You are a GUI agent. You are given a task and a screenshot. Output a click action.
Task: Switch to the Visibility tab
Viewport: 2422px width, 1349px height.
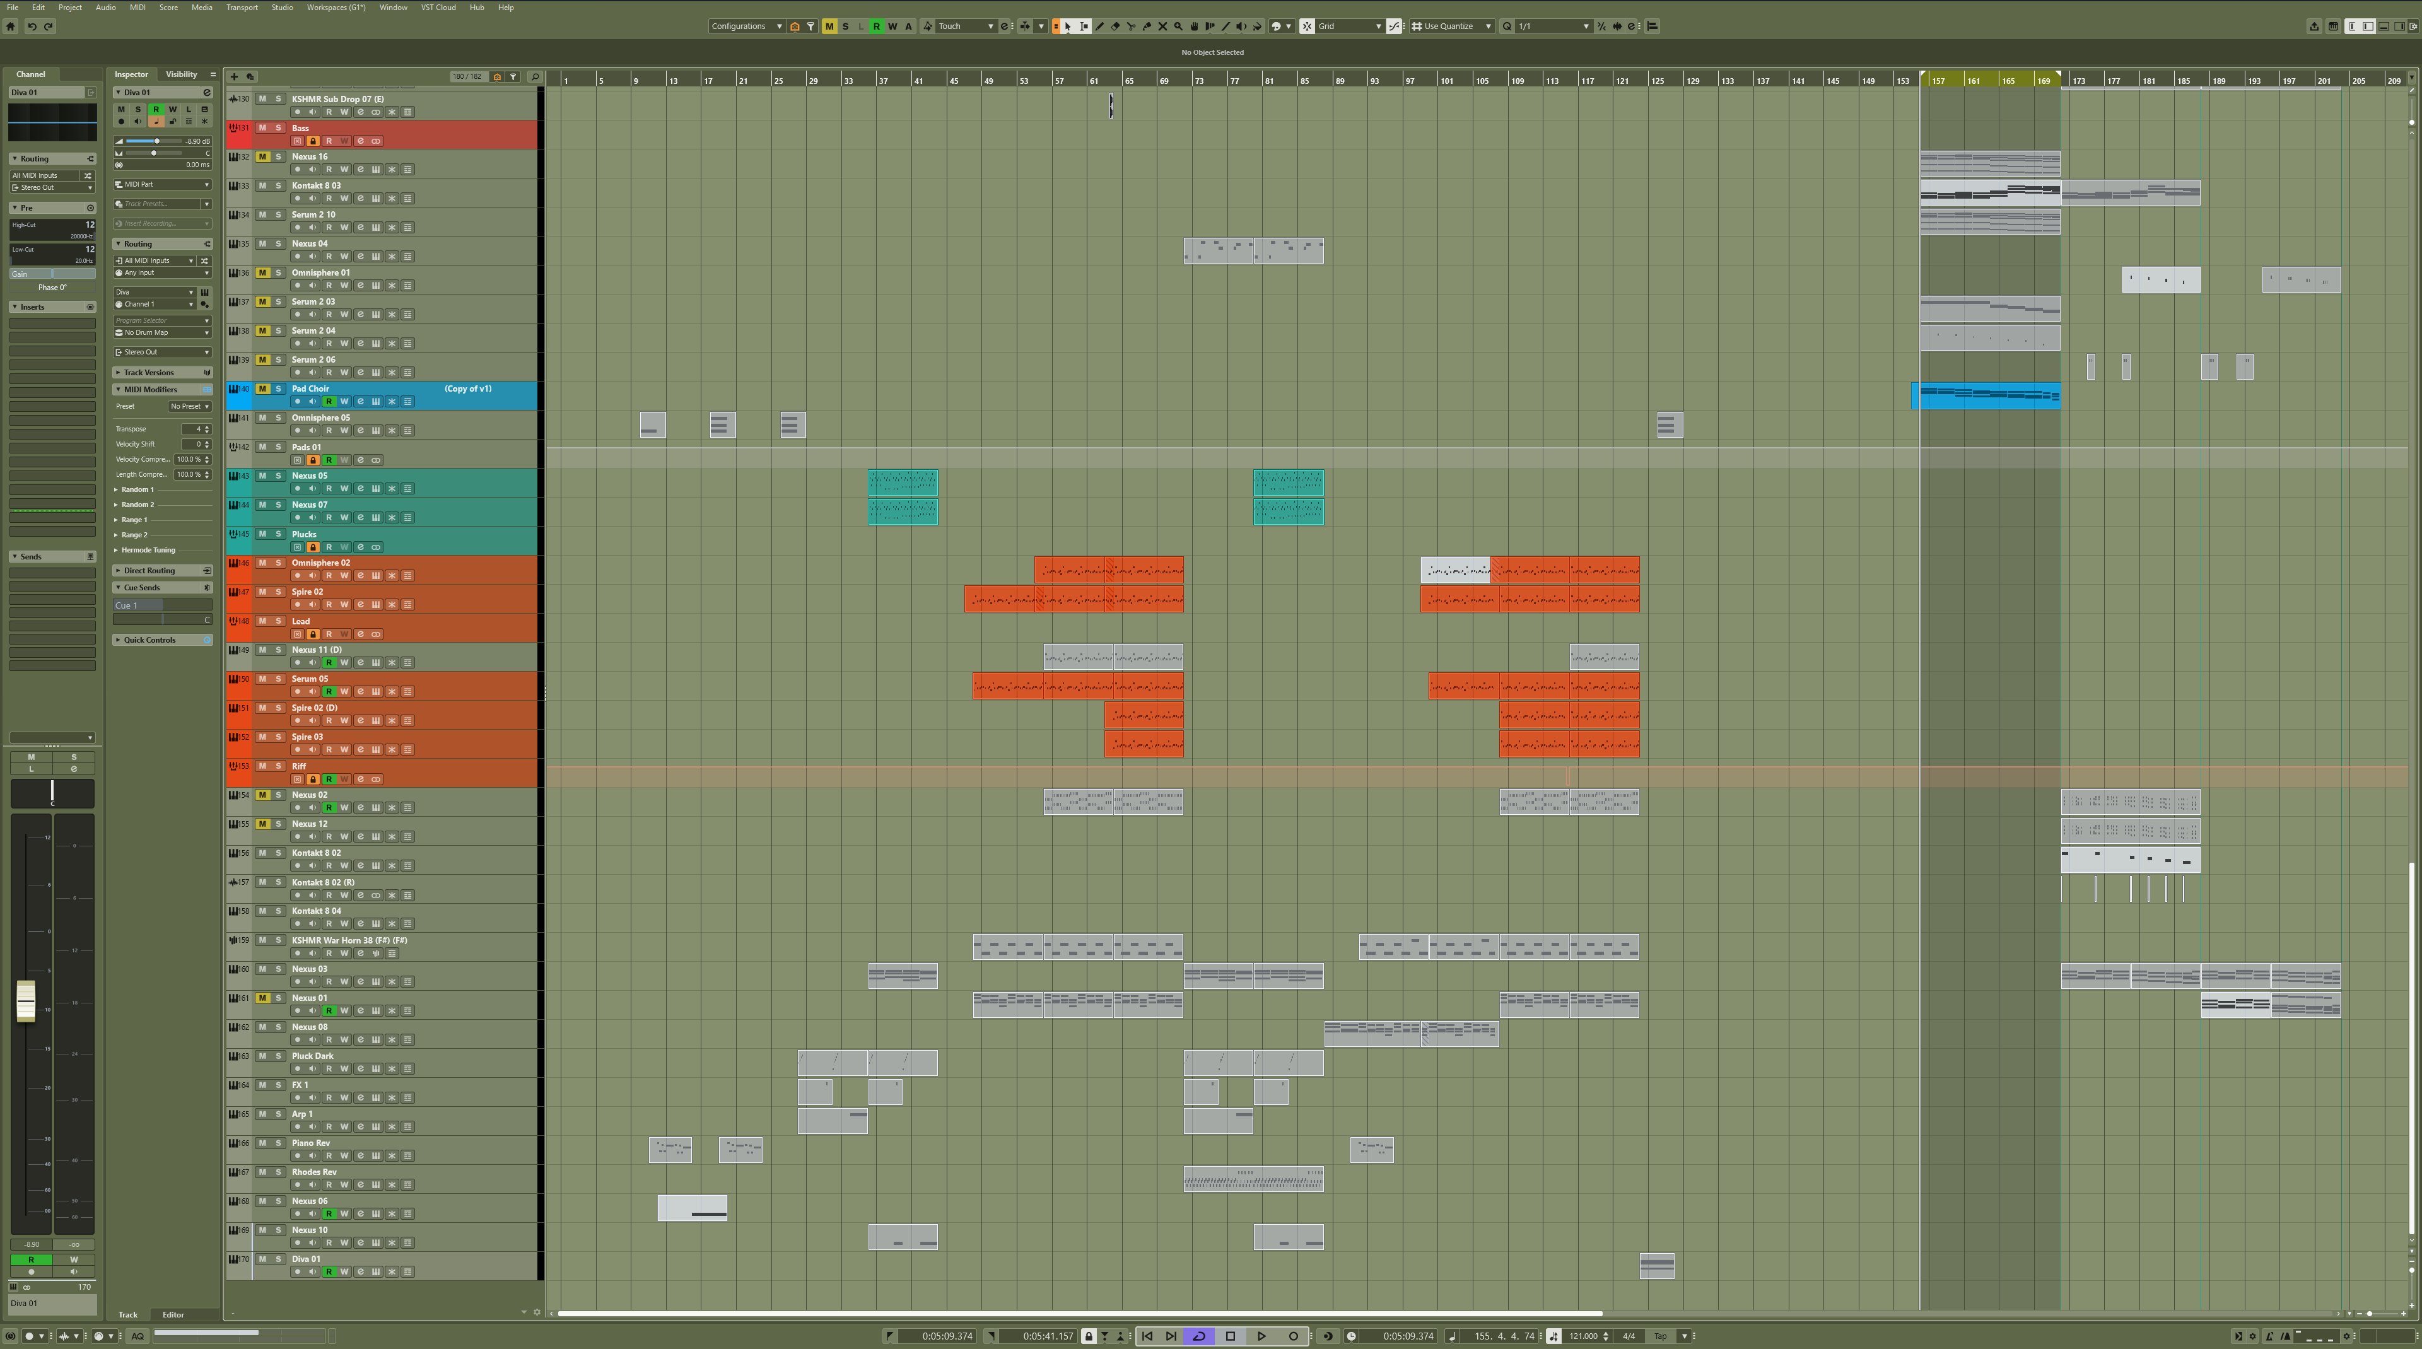182,74
